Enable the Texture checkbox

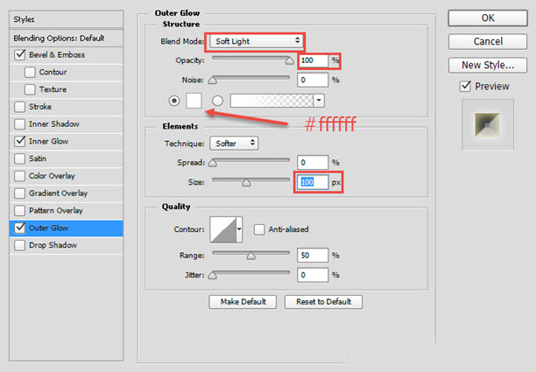point(30,89)
